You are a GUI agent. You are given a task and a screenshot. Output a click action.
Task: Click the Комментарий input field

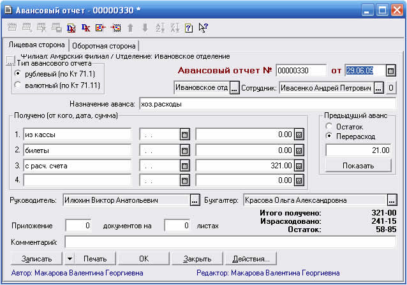point(230,242)
